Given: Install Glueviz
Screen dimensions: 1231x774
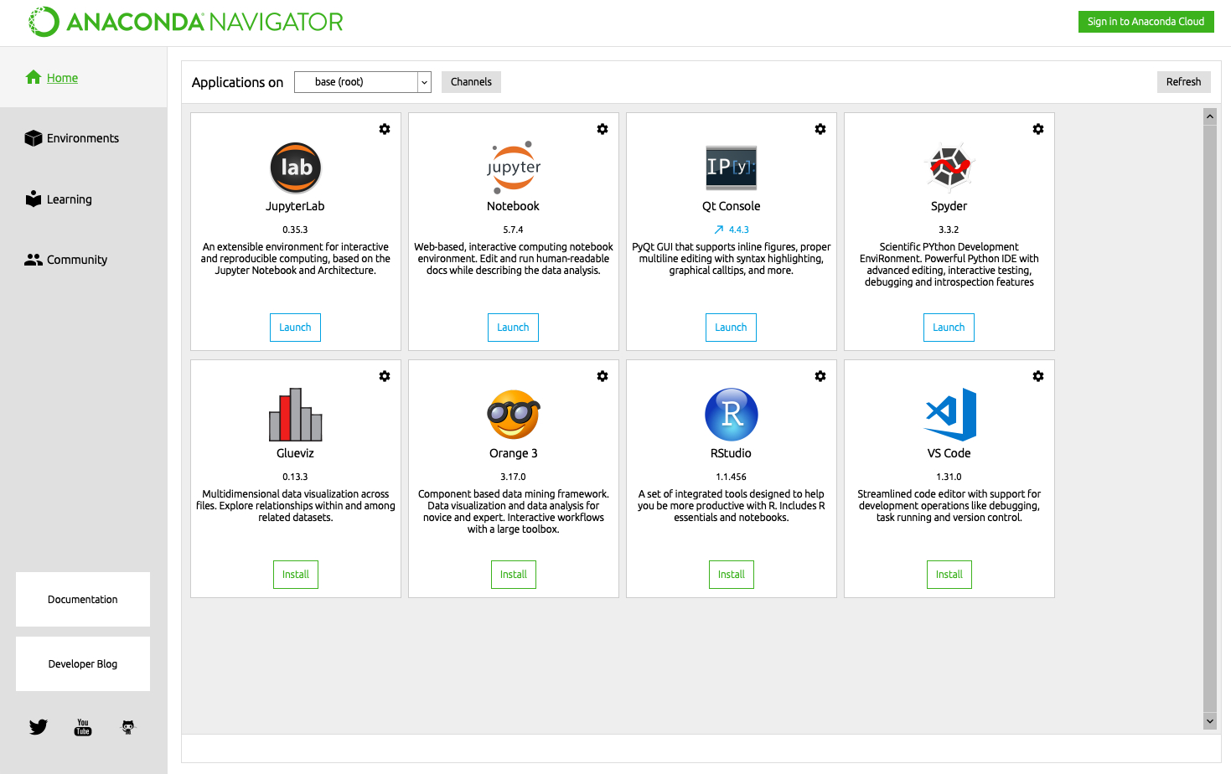Looking at the screenshot, I should (x=296, y=575).
